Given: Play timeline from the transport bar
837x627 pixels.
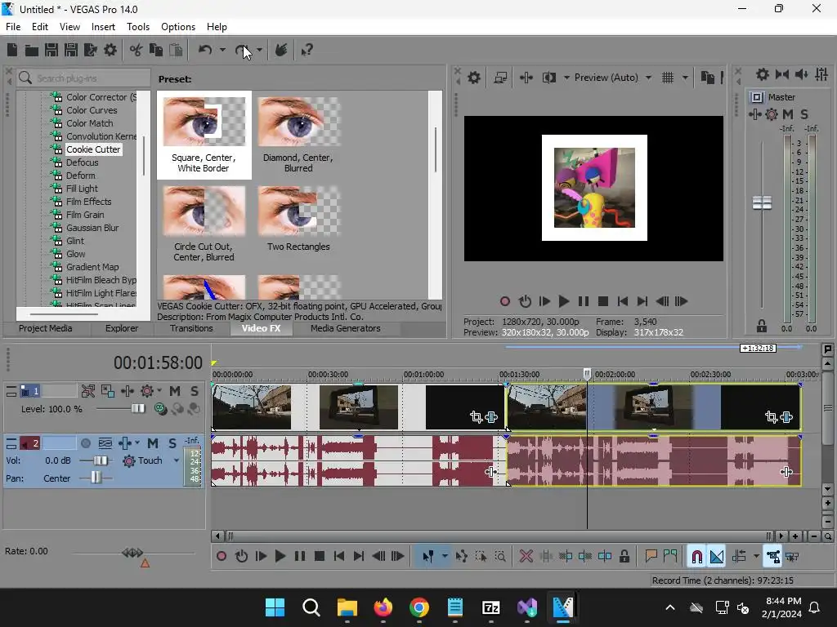Looking at the screenshot, I should (x=280, y=557).
